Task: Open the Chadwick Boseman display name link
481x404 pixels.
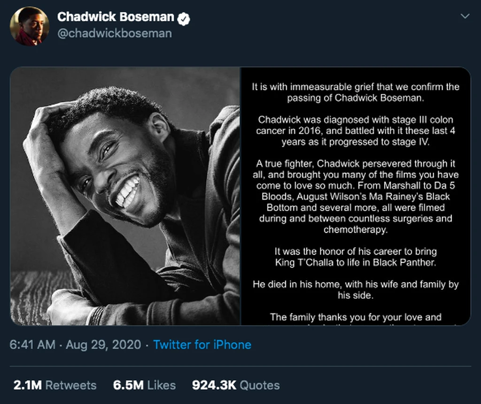Action: tap(116, 17)
